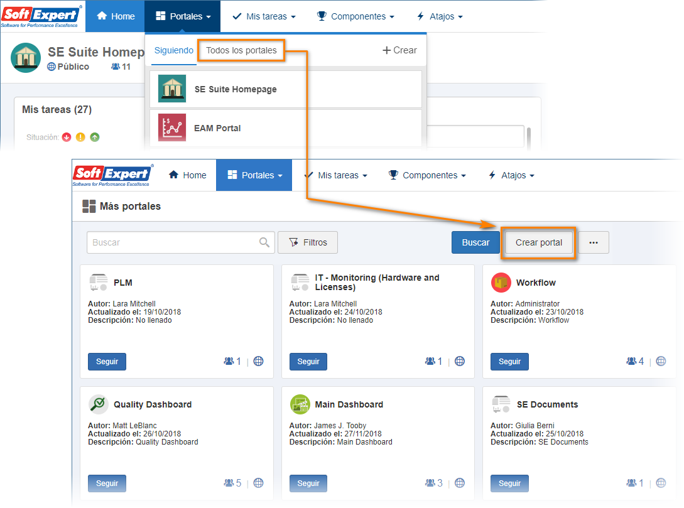The width and height of the screenshot is (684, 508).
Task: Click the globe icon on the PLM card
Action: 258,361
